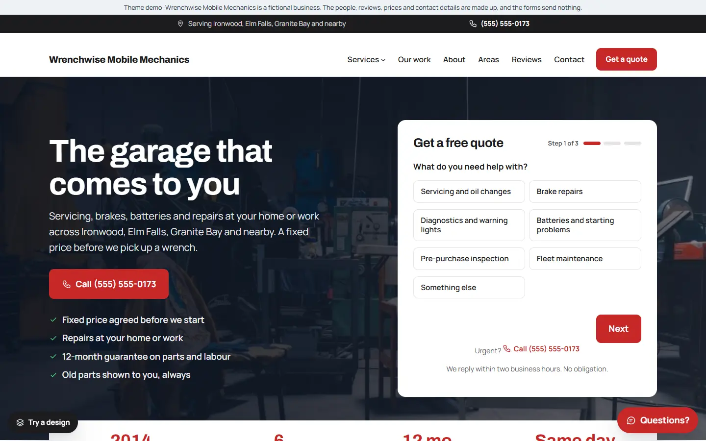This screenshot has height=441, width=706.
Task: Click the phone icon next to "Urgent?"
Action: (507, 348)
